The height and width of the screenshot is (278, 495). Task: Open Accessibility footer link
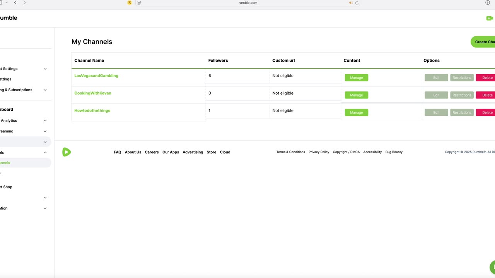pos(372,152)
